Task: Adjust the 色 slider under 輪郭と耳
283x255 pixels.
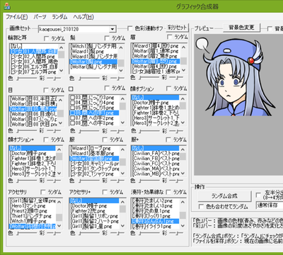Action: 26,78
